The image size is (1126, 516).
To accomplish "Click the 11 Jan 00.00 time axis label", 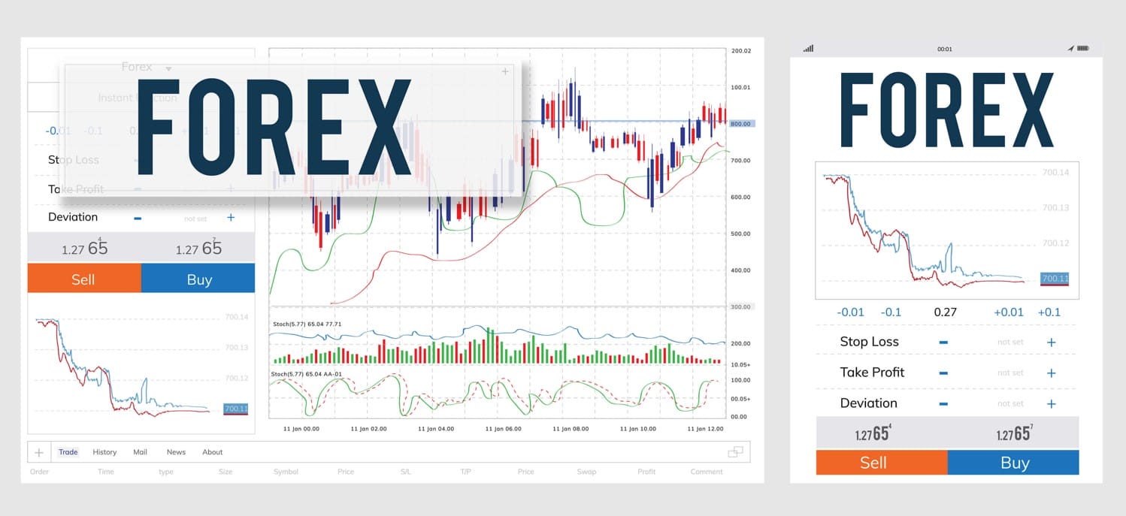I will 301,429.
